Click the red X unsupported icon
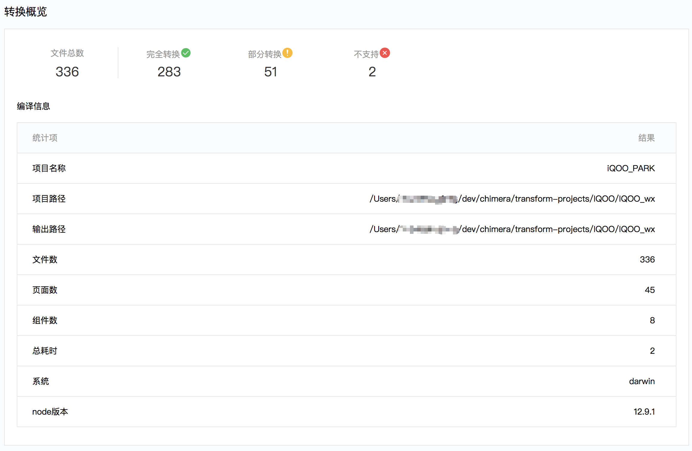Image resolution: width=692 pixels, height=451 pixels. [x=385, y=53]
